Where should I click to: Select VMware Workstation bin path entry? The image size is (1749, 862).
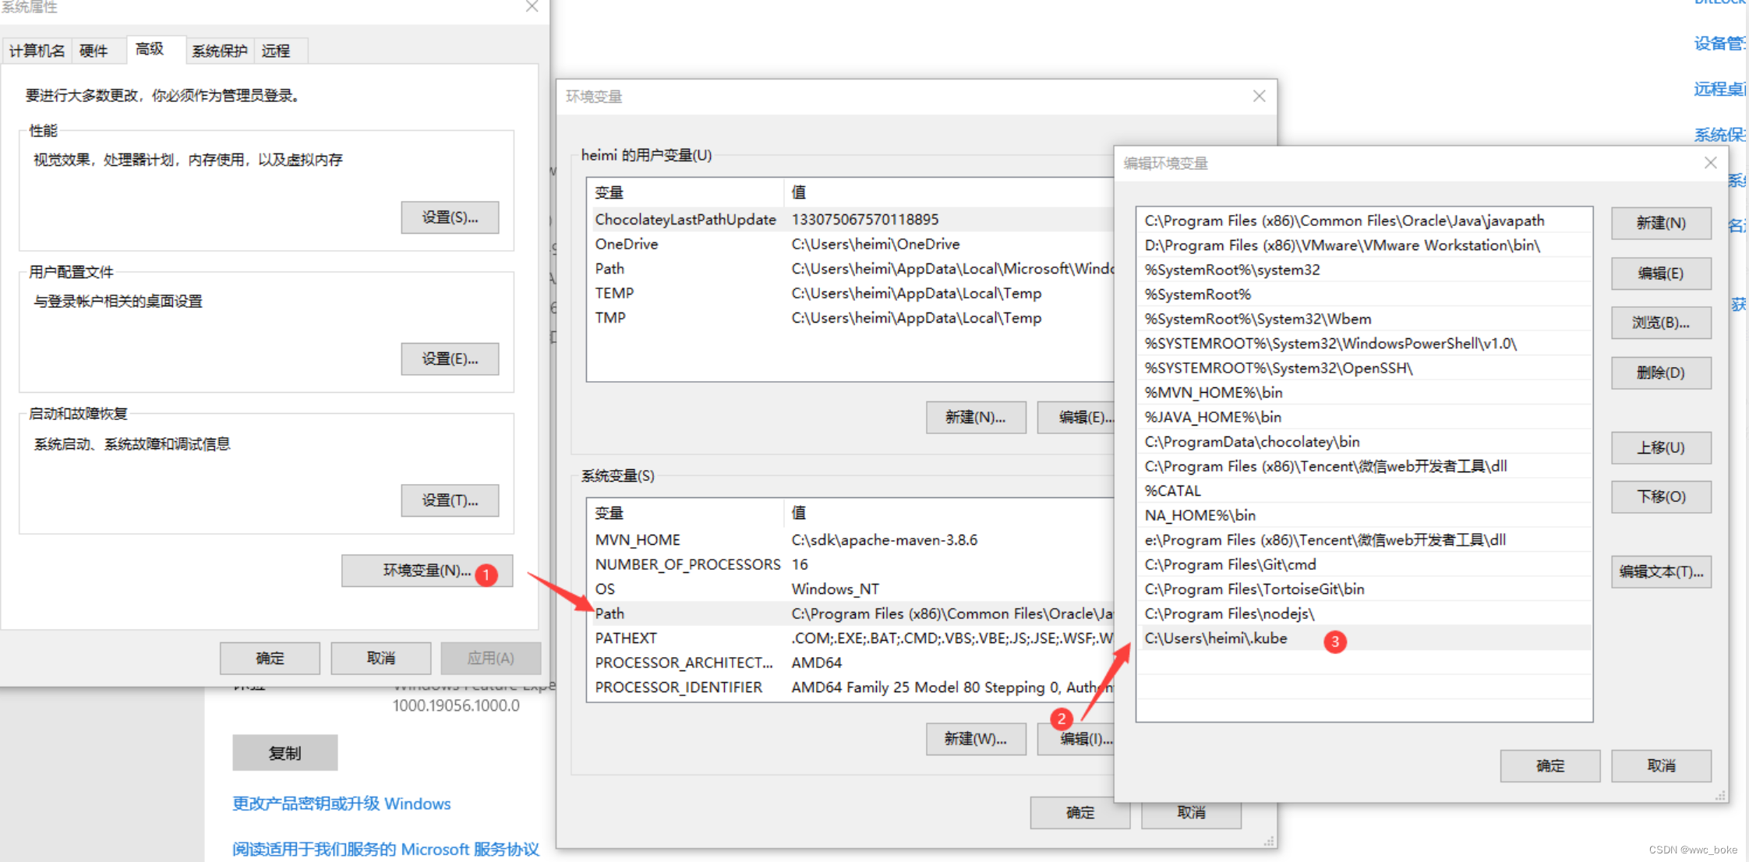(x=1364, y=246)
